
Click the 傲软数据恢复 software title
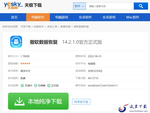(44, 42)
